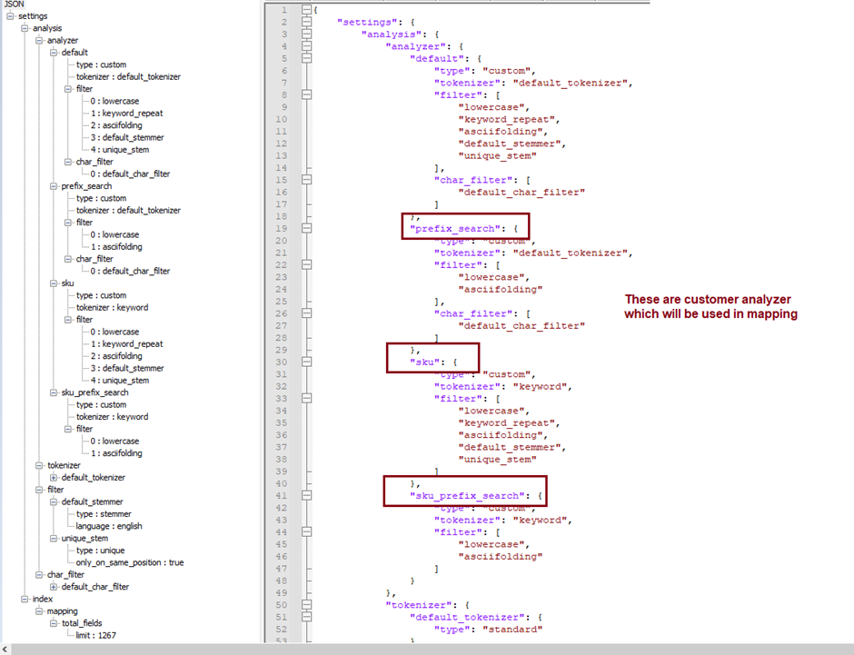Viewport: 854px width, 655px height.
Task: Fold the "analyzer" block at line 4
Action: (x=307, y=45)
